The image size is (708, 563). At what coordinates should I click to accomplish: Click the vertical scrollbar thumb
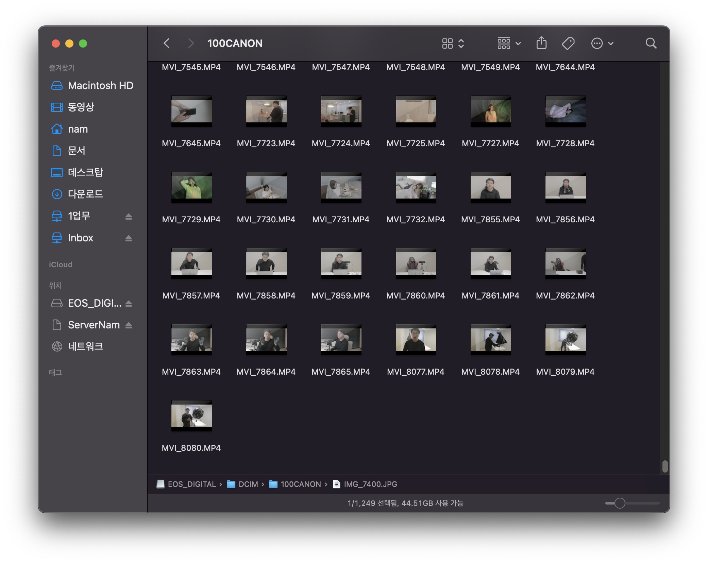pyautogui.click(x=665, y=466)
